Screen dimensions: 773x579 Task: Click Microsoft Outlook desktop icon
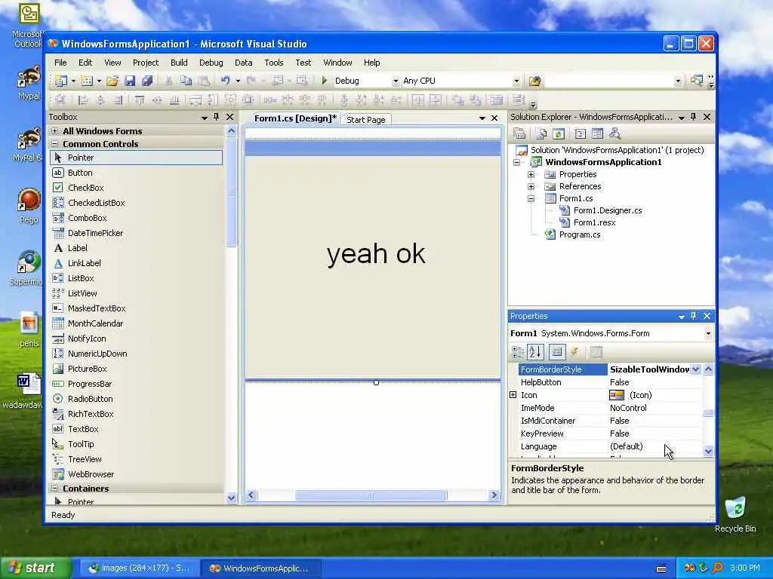[27, 25]
